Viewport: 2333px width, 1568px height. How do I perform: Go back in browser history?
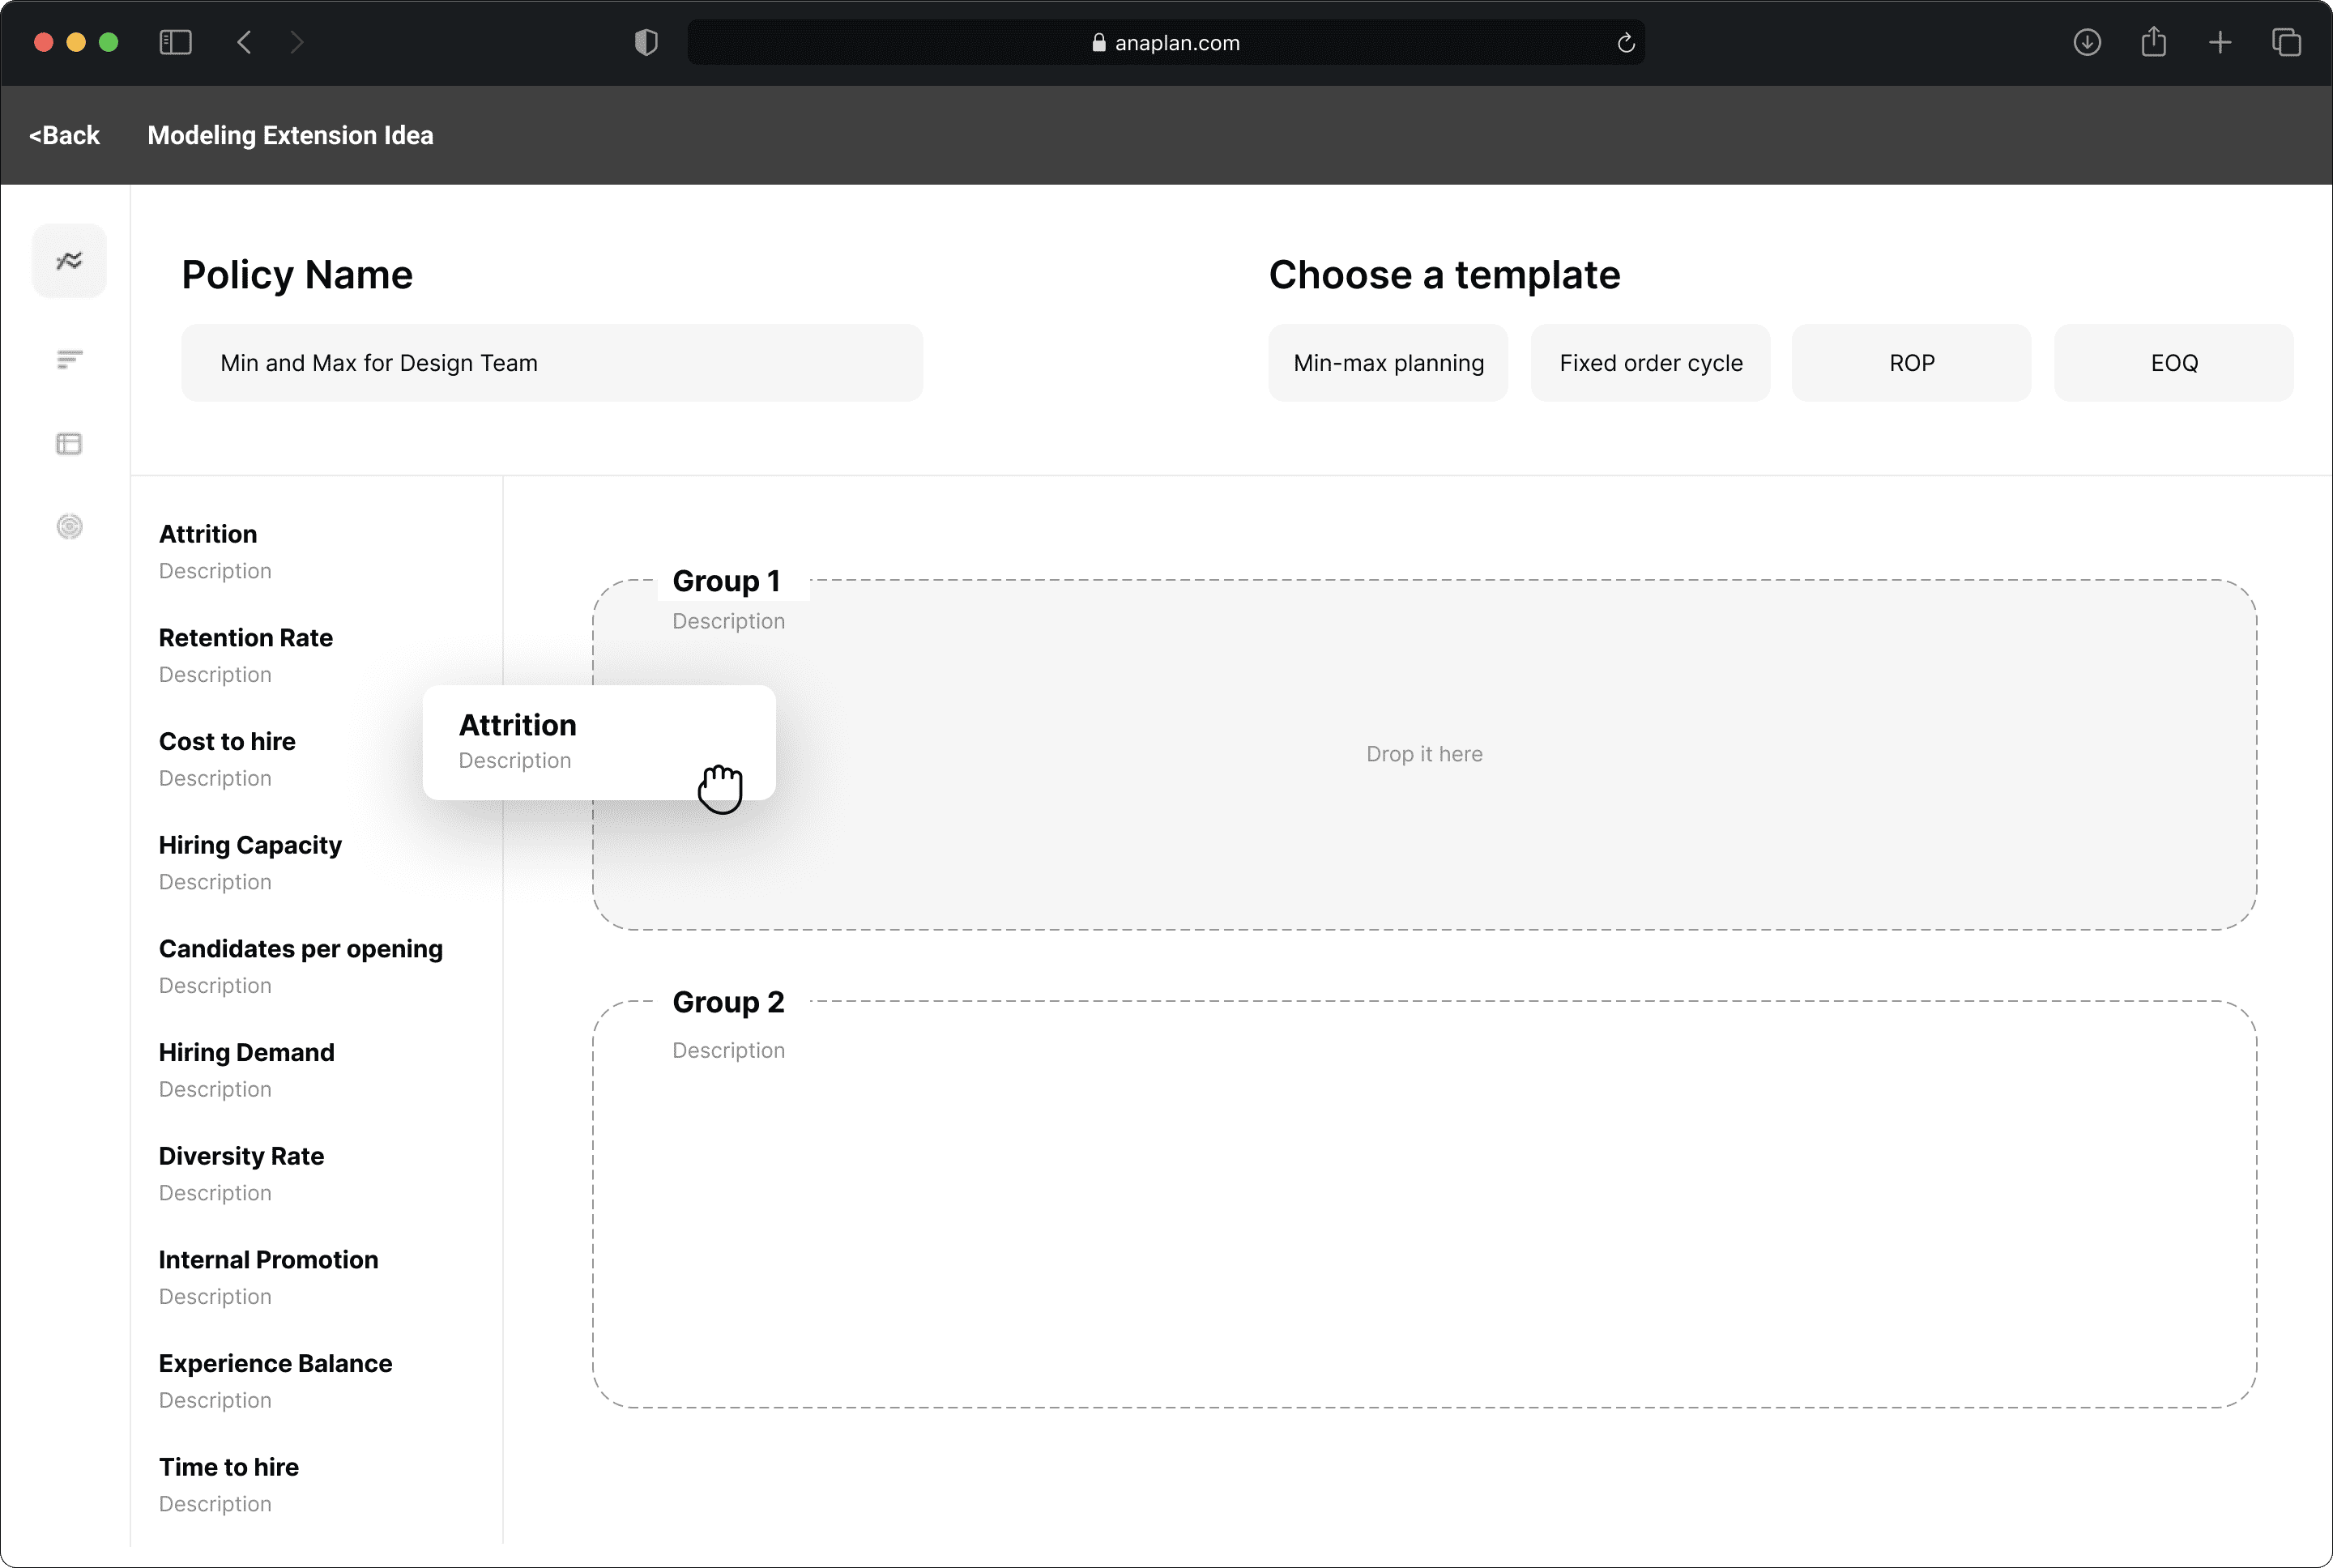coord(244,42)
